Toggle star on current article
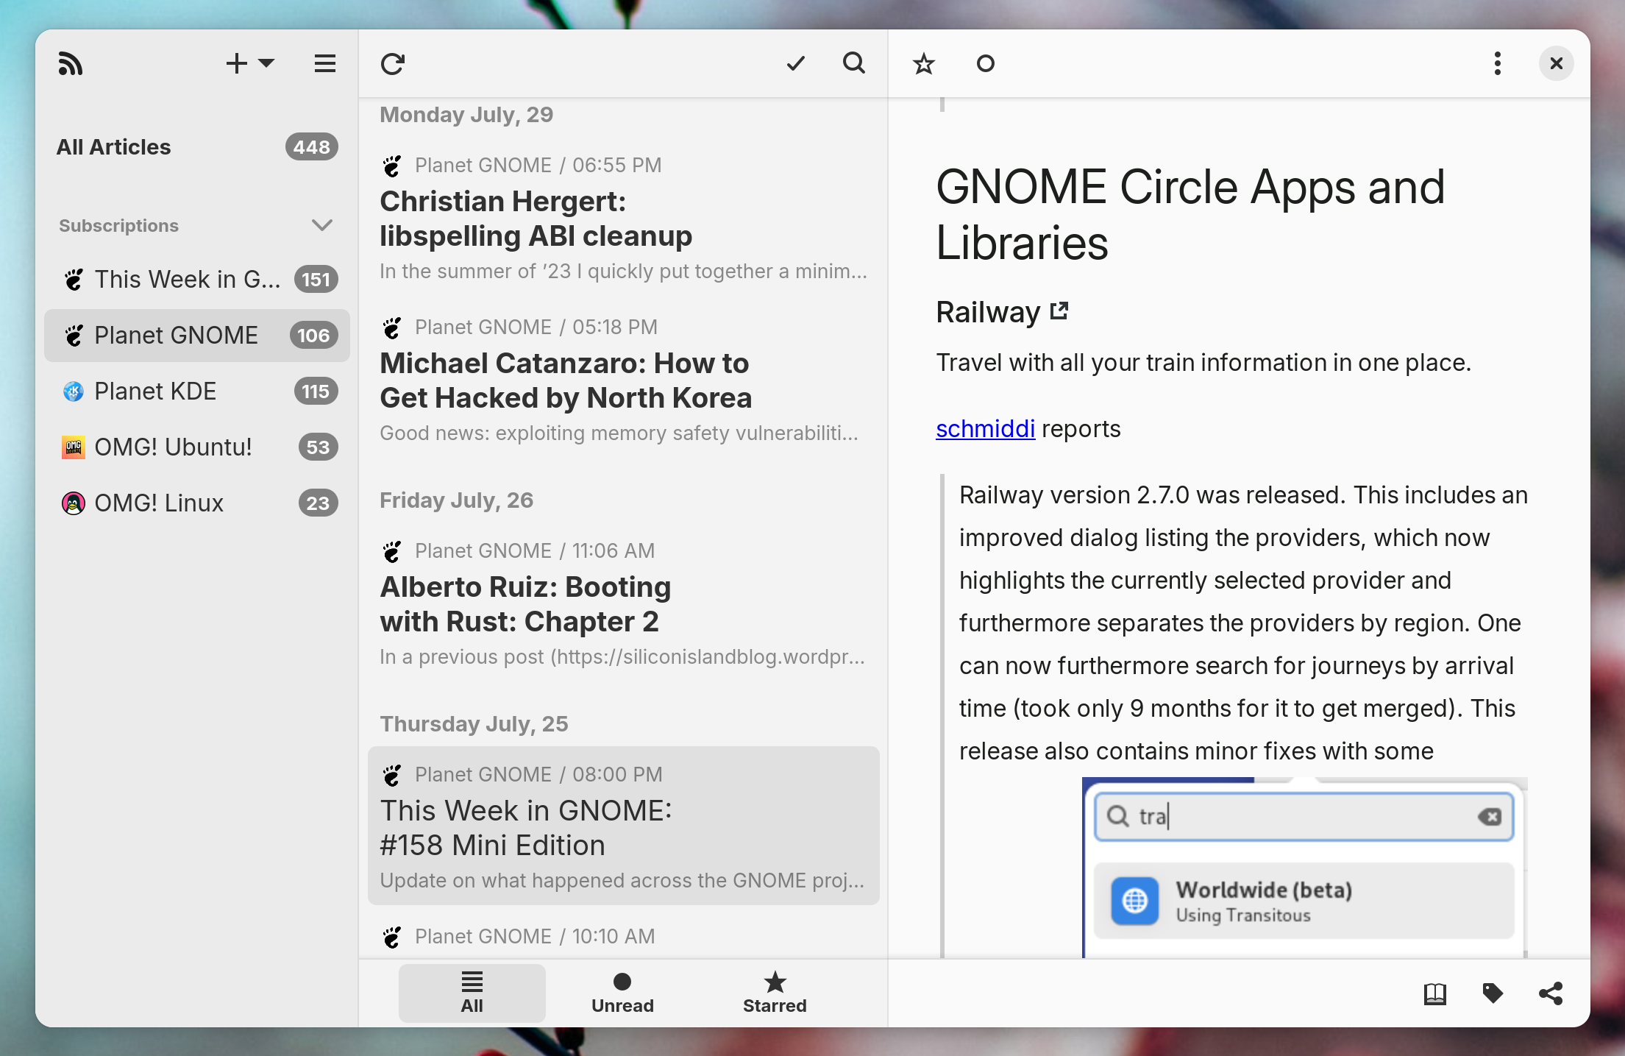This screenshot has width=1625, height=1056. pos(923,64)
